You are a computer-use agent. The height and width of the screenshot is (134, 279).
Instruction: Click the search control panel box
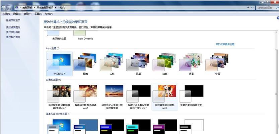267,8
